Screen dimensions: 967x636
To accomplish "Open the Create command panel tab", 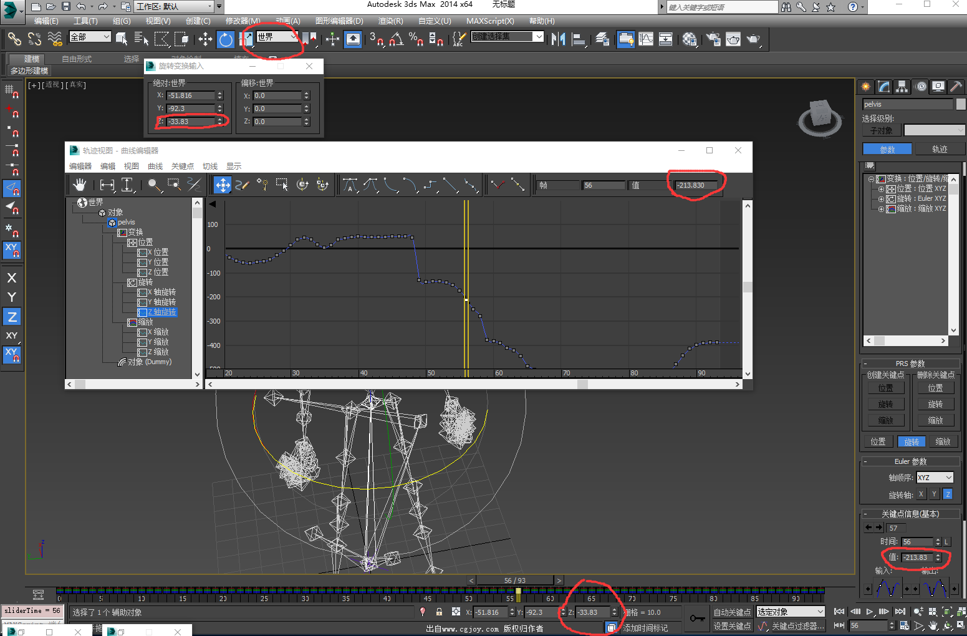I will click(865, 87).
